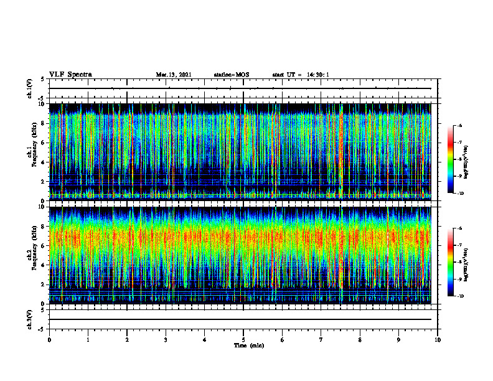Click the time axis "8" tick label

pos(360,340)
